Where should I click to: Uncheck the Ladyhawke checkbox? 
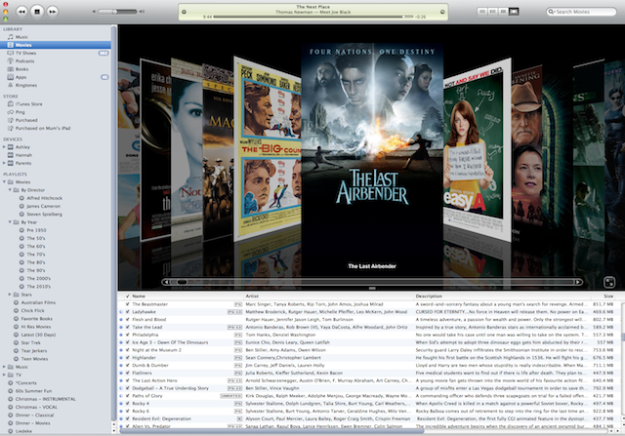[127, 312]
